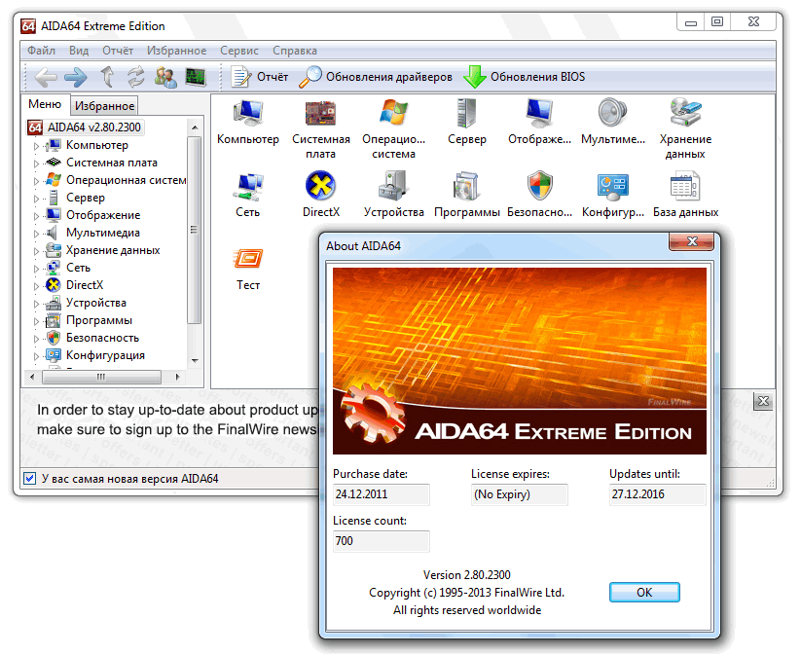Select Безопасность in the tree
801x655 pixels.
[x=102, y=338]
